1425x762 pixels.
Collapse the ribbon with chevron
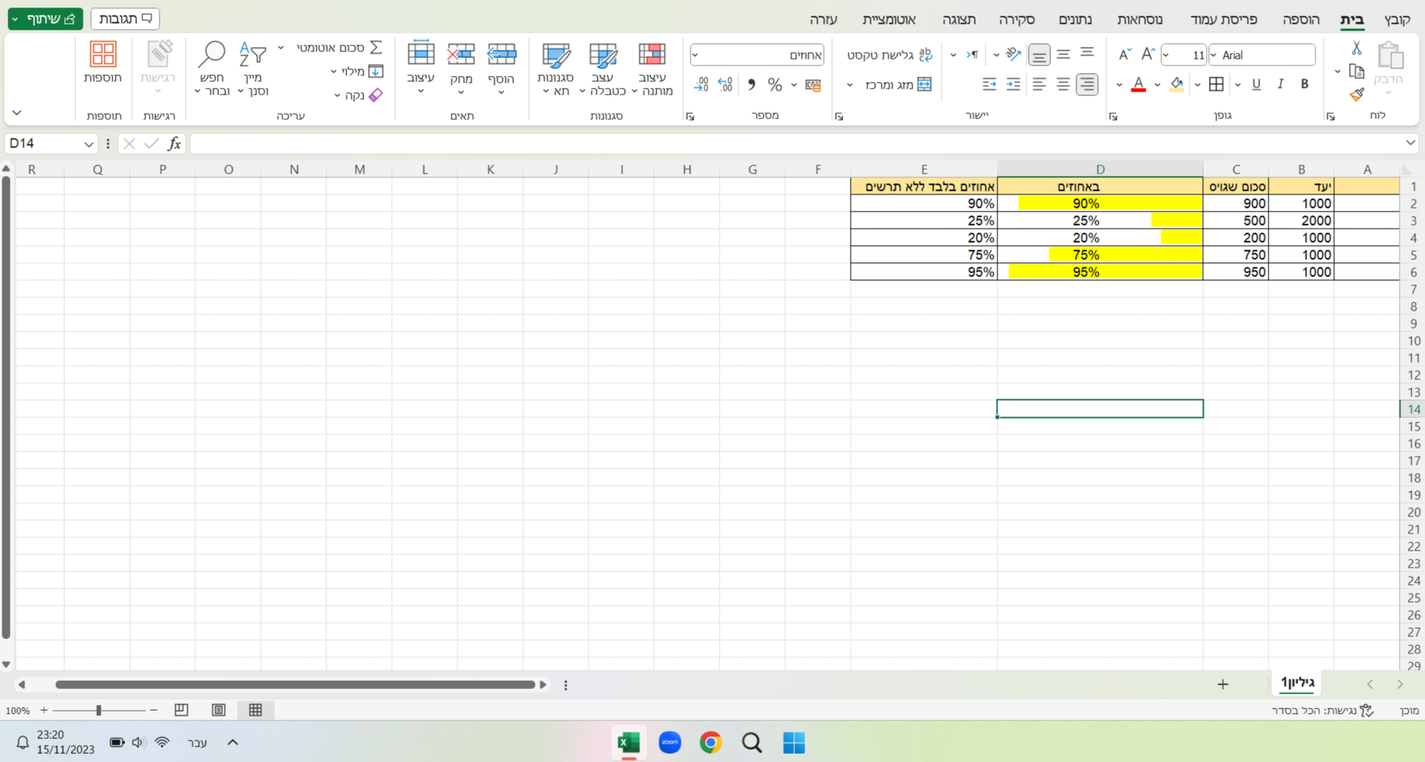16,113
